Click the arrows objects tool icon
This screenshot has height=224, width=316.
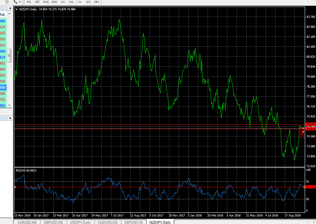pos(15,2)
